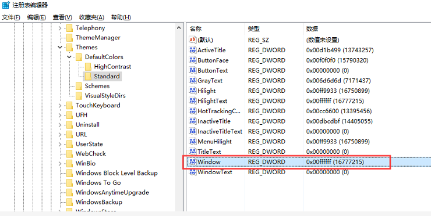
Task: Click the Registry Editor title bar icon
Action: pyautogui.click(x=5, y=5)
